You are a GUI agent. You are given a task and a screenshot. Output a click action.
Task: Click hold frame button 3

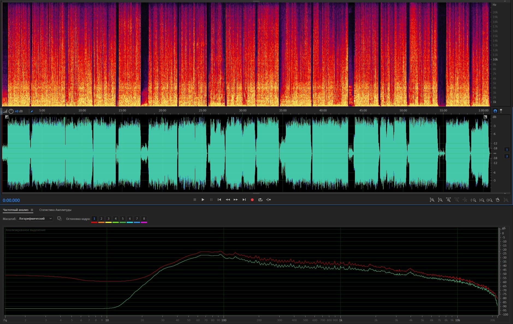pyautogui.click(x=108, y=219)
